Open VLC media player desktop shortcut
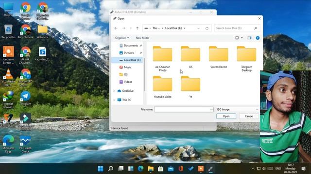Screen dimensions: 311x174 coord(8,77)
